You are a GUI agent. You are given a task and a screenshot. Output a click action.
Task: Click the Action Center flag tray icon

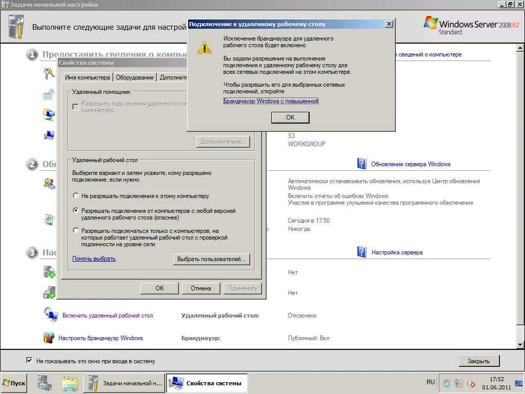click(447, 383)
